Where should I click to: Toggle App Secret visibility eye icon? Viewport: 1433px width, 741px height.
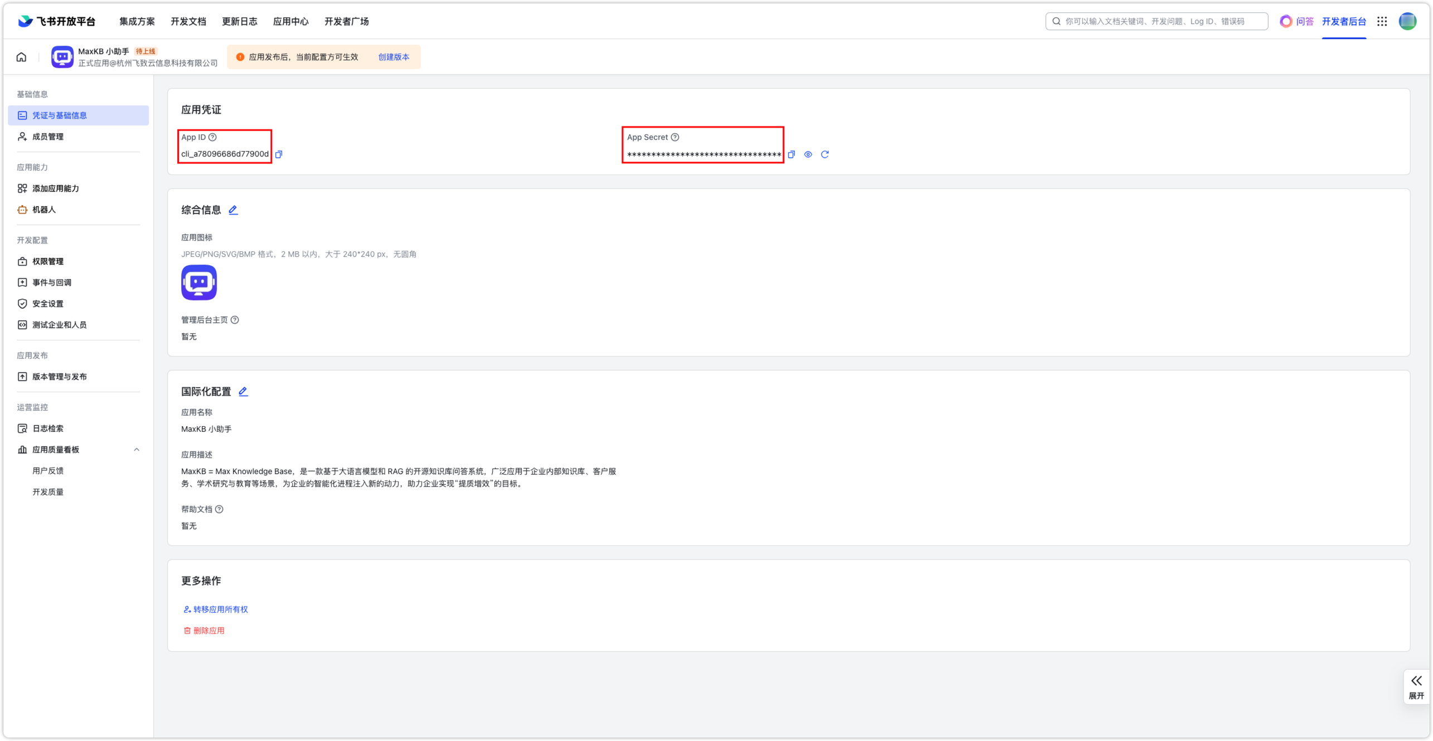click(808, 154)
